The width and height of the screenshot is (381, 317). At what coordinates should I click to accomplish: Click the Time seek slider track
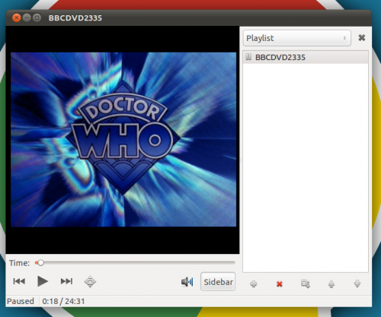click(x=135, y=263)
